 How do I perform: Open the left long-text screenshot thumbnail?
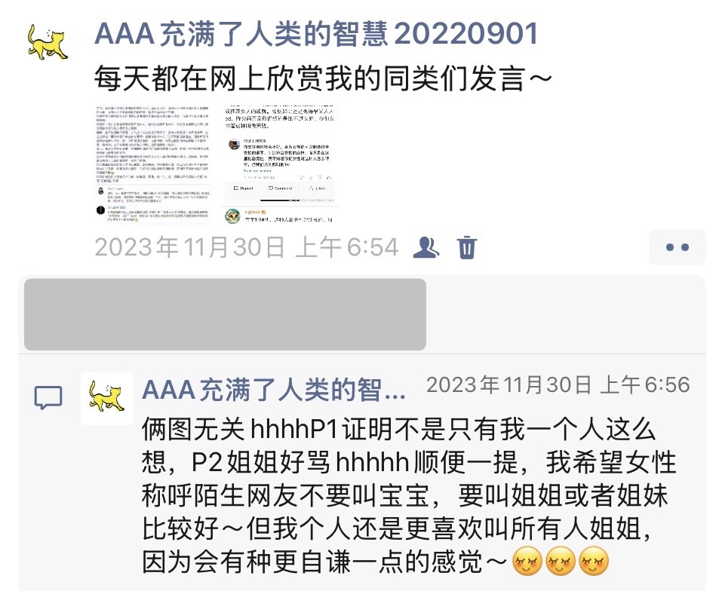tap(153, 165)
